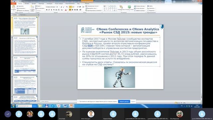Open Shape Effects (Эффекты фигуры) menu
Image resolution: width=213 pixels, height=120 pixels.
pos(140,10)
